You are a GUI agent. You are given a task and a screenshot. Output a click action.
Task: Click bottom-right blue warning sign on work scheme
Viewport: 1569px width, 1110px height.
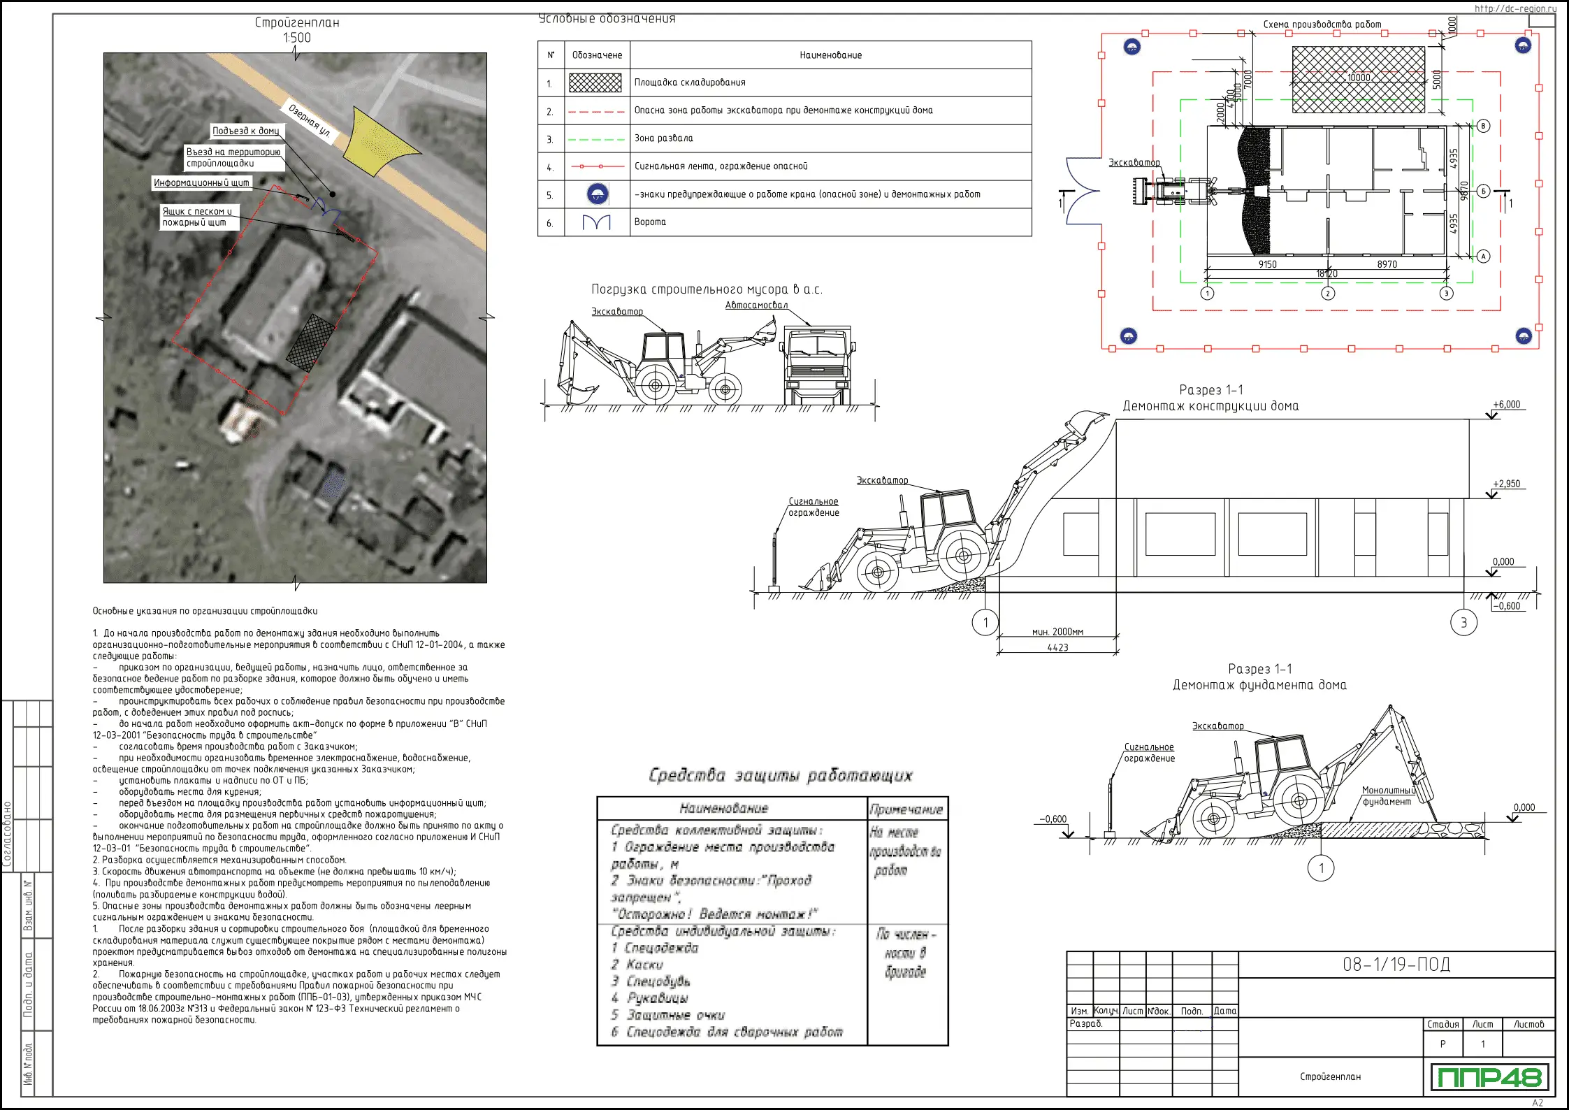click(1524, 336)
